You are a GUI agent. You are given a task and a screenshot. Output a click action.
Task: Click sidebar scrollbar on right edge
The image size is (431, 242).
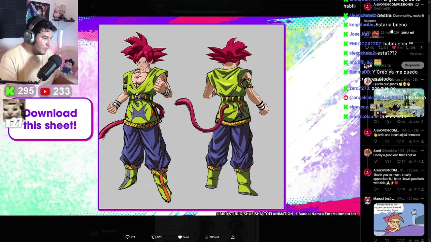coord(429,29)
